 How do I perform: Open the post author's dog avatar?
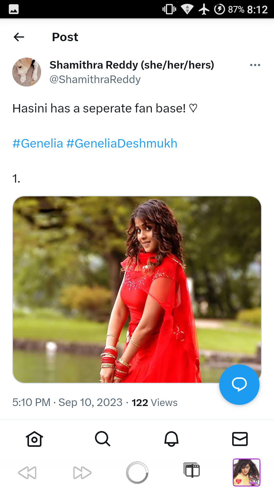click(27, 72)
